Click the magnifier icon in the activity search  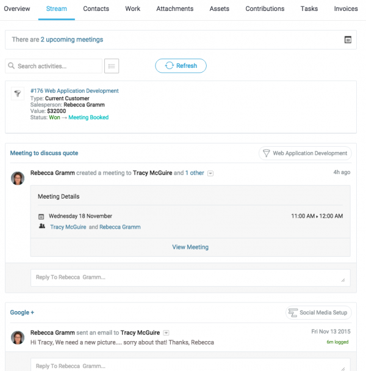coord(12,66)
